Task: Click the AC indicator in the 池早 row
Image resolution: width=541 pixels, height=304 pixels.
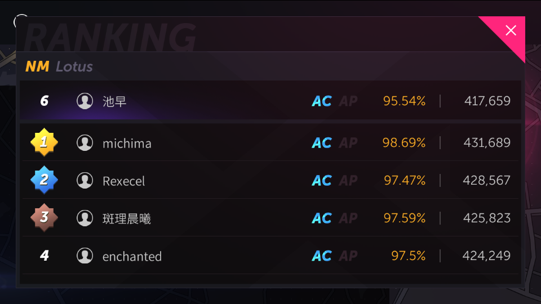Action: (x=322, y=101)
